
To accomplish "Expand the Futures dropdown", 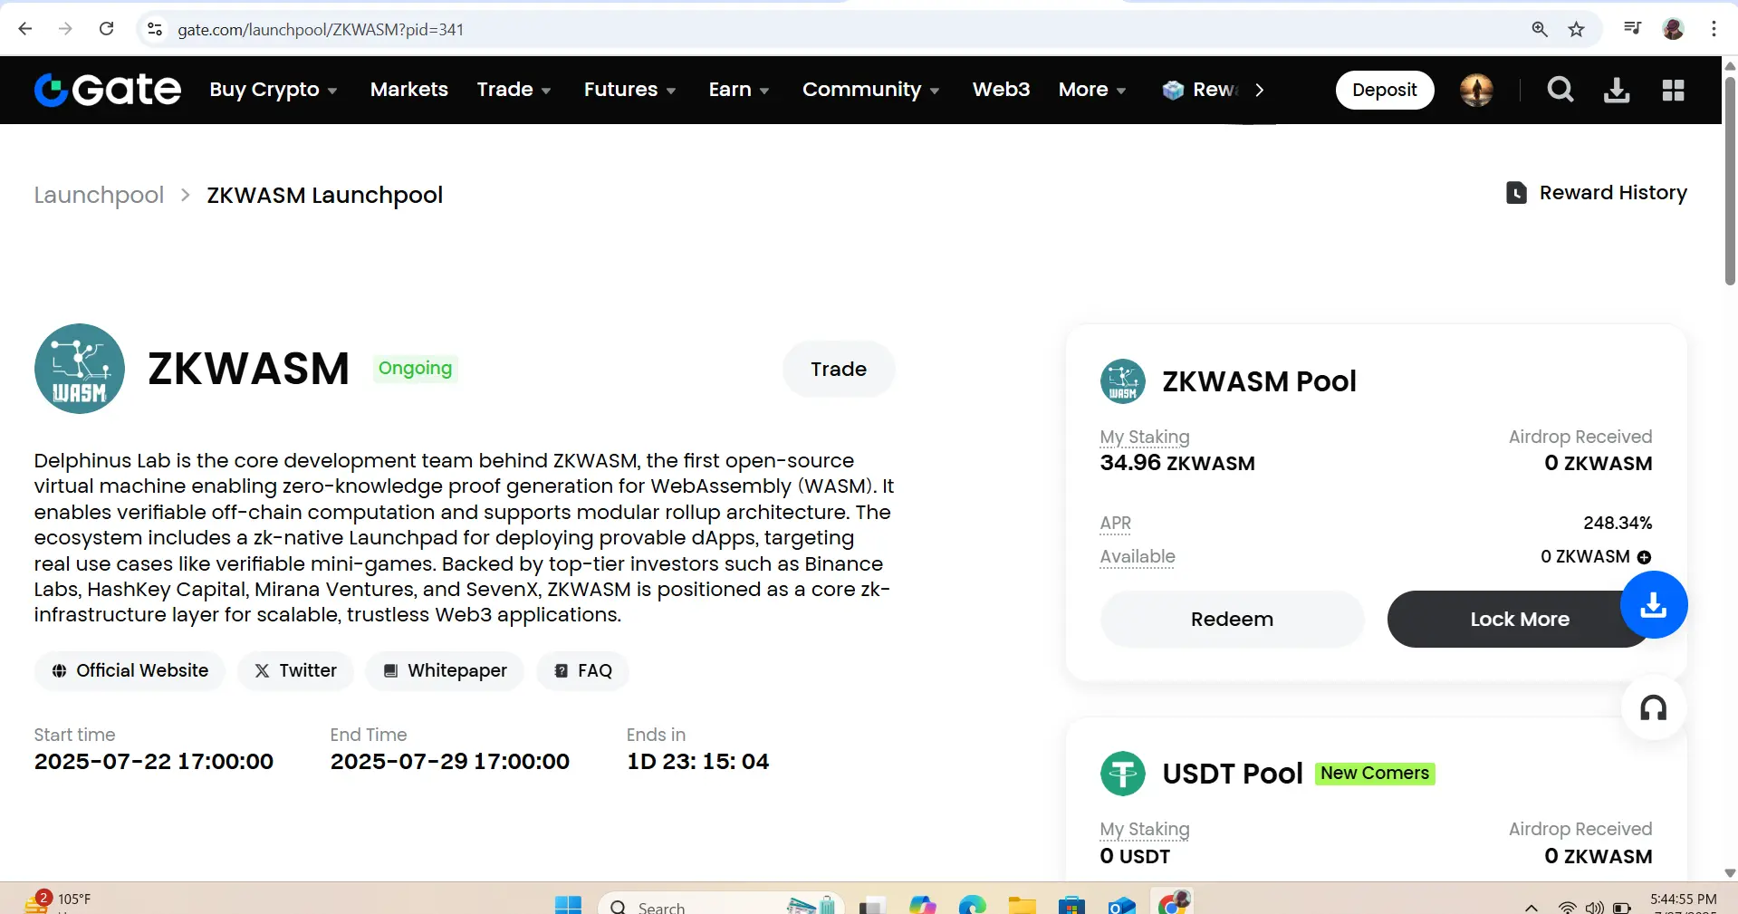I will pyautogui.click(x=629, y=90).
